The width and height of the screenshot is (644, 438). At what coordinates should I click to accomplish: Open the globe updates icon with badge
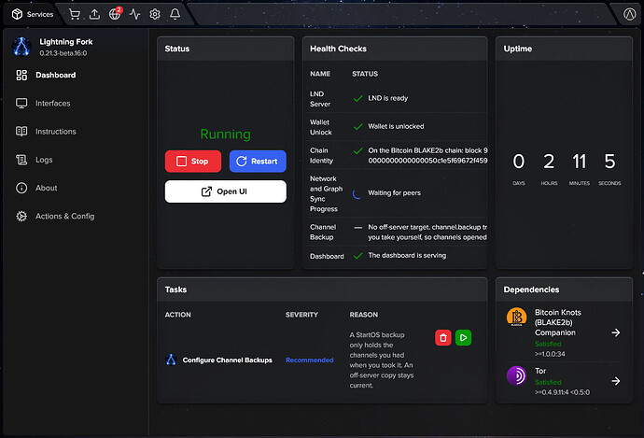[x=115, y=14]
